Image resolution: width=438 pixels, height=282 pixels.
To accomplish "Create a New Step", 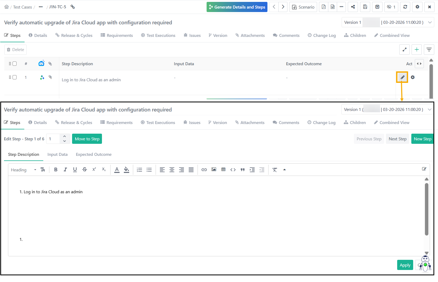I will 423,139.
